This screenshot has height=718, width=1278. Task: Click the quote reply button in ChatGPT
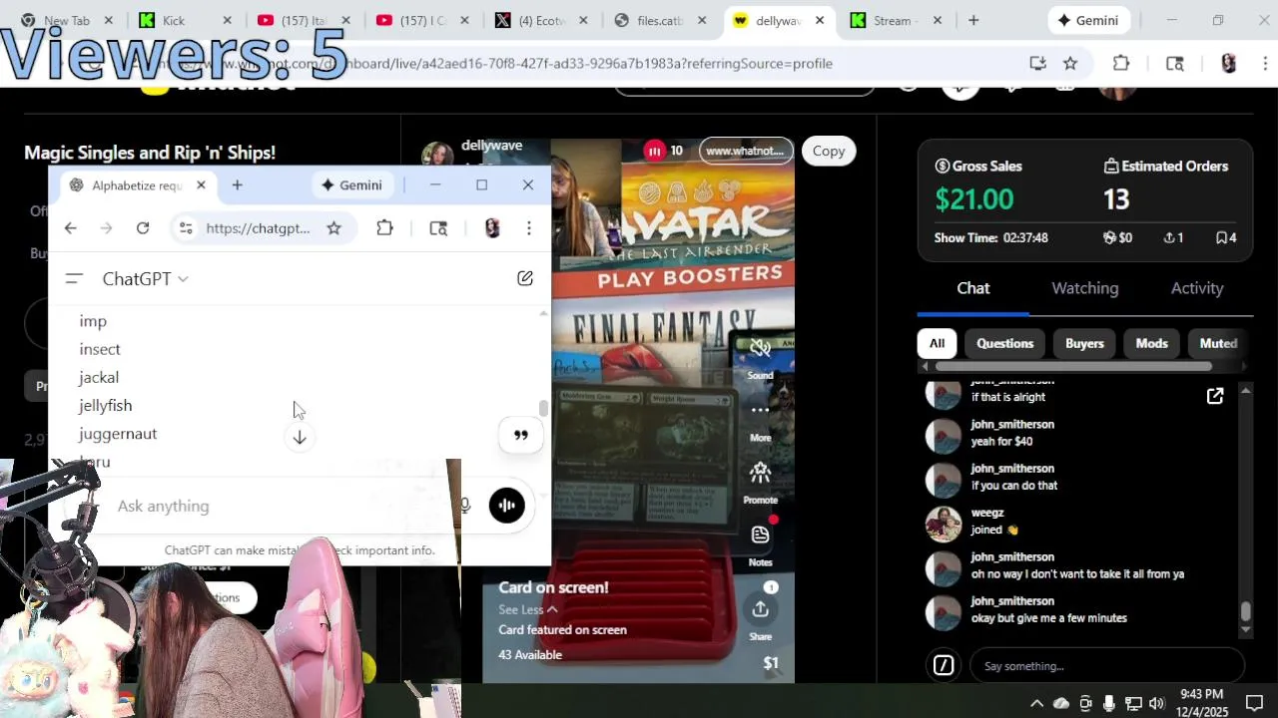click(520, 435)
